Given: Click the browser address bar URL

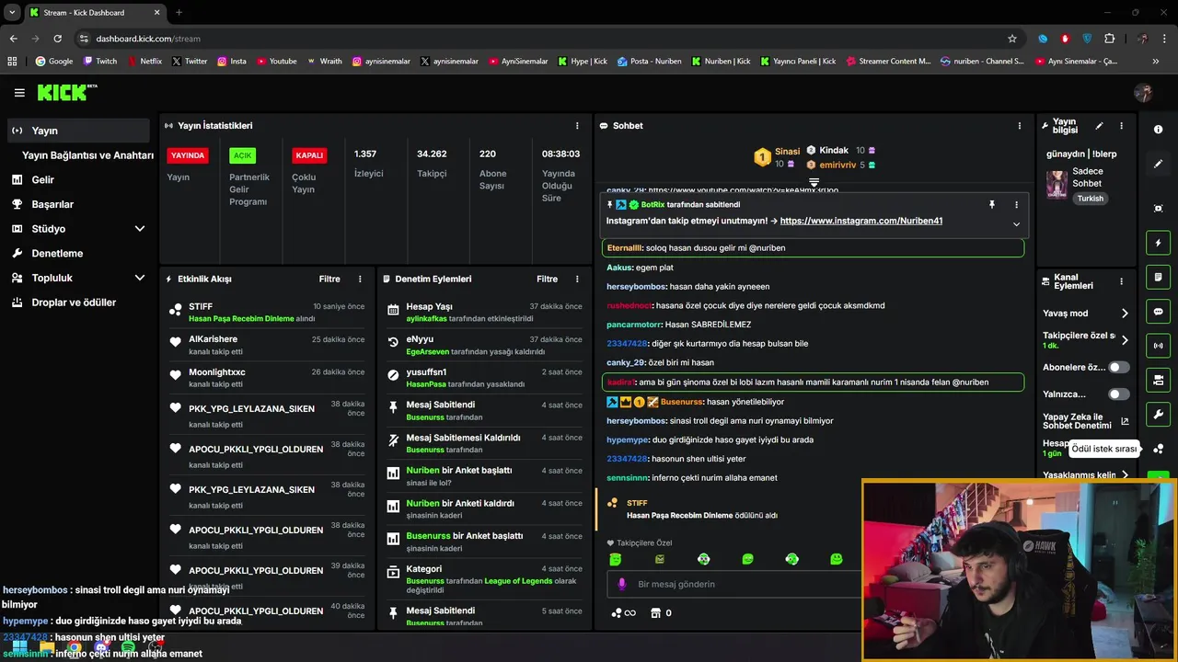Looking at the screenshot, I should click(148, 39).
